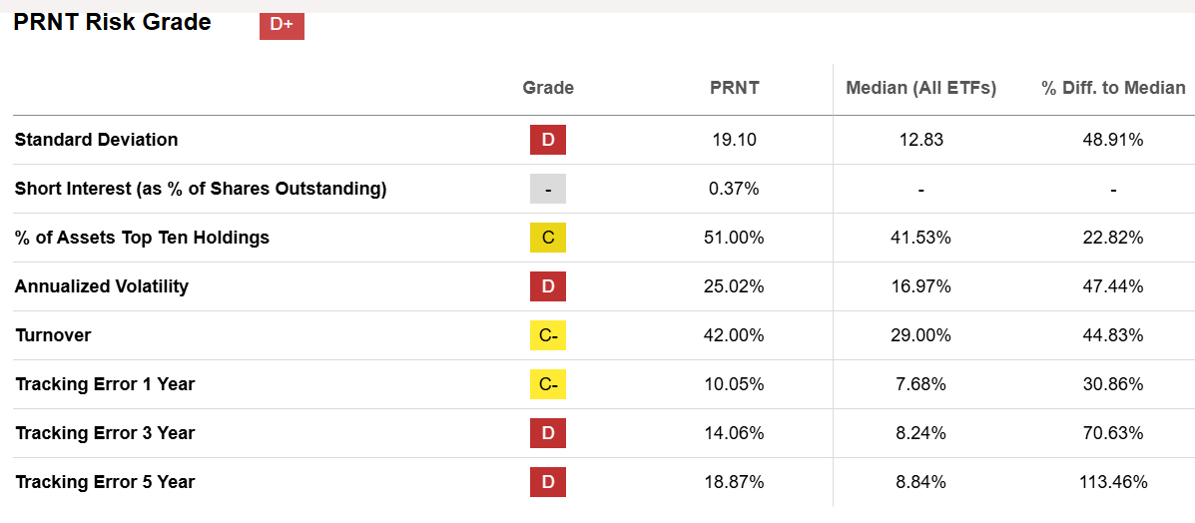Viewport: 1195px width, 523px height.
Task: Click the 113.46% difference value
Action: [1113, 482]
